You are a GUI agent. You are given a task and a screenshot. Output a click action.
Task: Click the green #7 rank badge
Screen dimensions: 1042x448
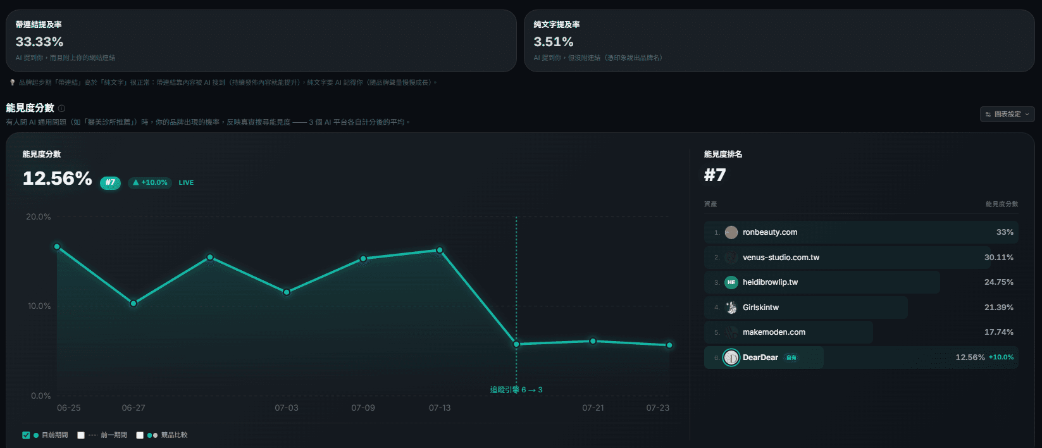110,183
